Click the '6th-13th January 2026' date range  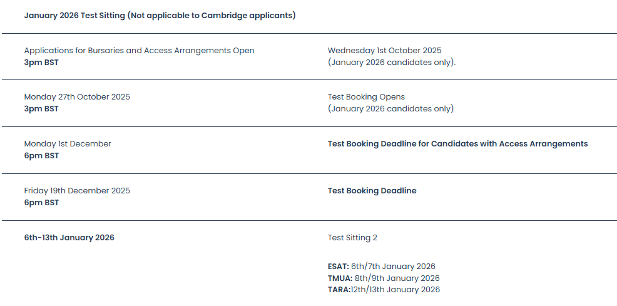click(x=69, y=238)
